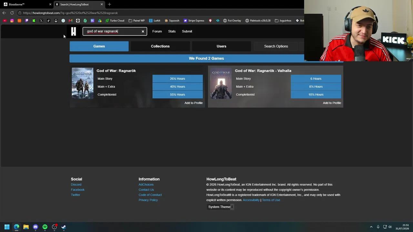This screenshot has height=232, width=413.
Task: Open File Explorer from the taskbar
Action: click(x=26, y=227)
